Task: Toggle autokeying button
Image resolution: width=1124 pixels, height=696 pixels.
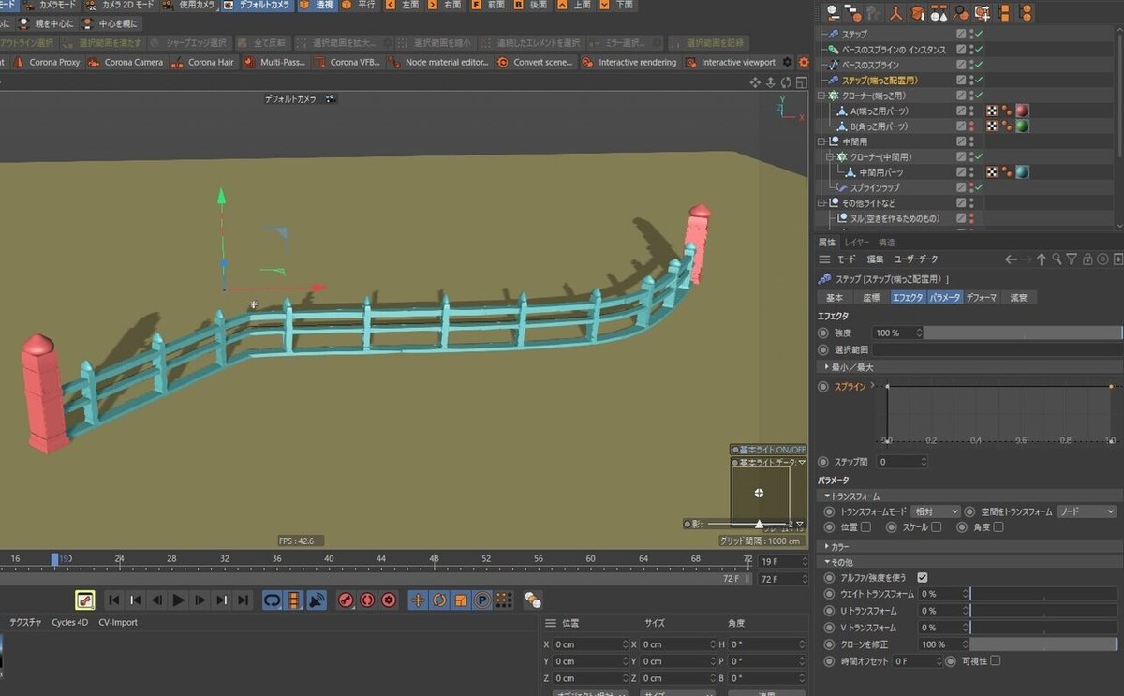Action: pyautogui.click(x=367, y=600)
